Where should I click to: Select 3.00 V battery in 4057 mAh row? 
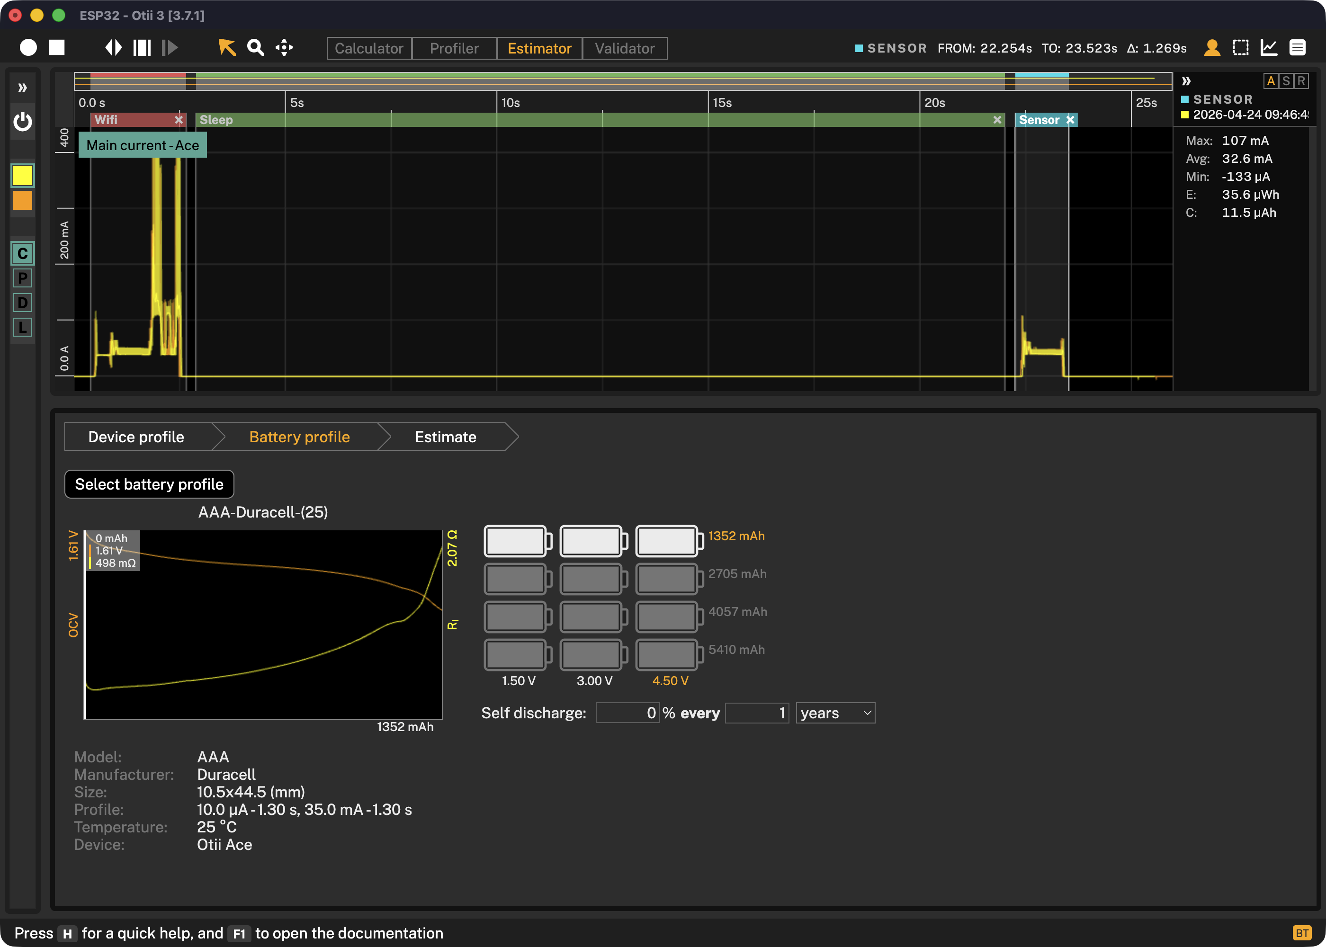point(593,616)
